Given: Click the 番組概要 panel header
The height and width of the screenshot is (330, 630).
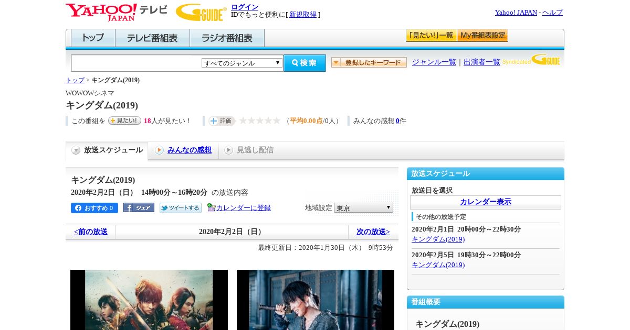Looking at the screenshot, I should point(486,302).
